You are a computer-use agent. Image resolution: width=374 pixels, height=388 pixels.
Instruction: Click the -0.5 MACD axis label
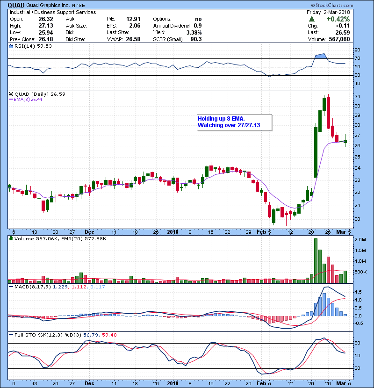click(359, 323)
